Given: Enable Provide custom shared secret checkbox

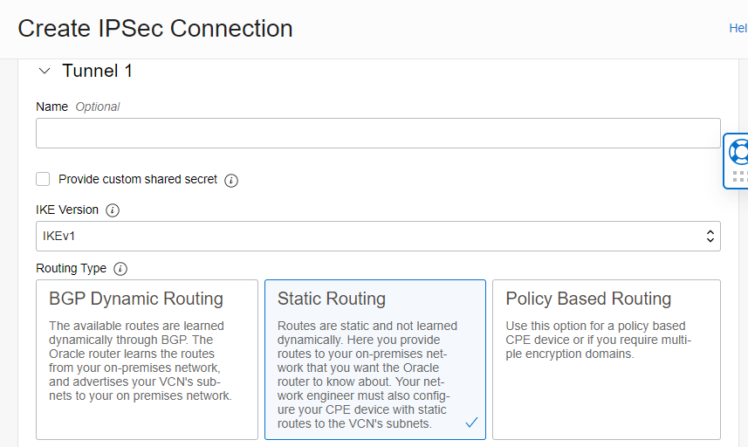Looking at the screenshot, I should (43, 179).
